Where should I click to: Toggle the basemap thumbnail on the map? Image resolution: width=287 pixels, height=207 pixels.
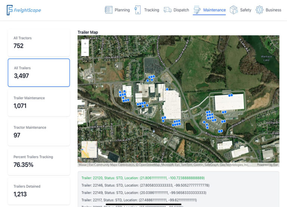coord(89,149)
